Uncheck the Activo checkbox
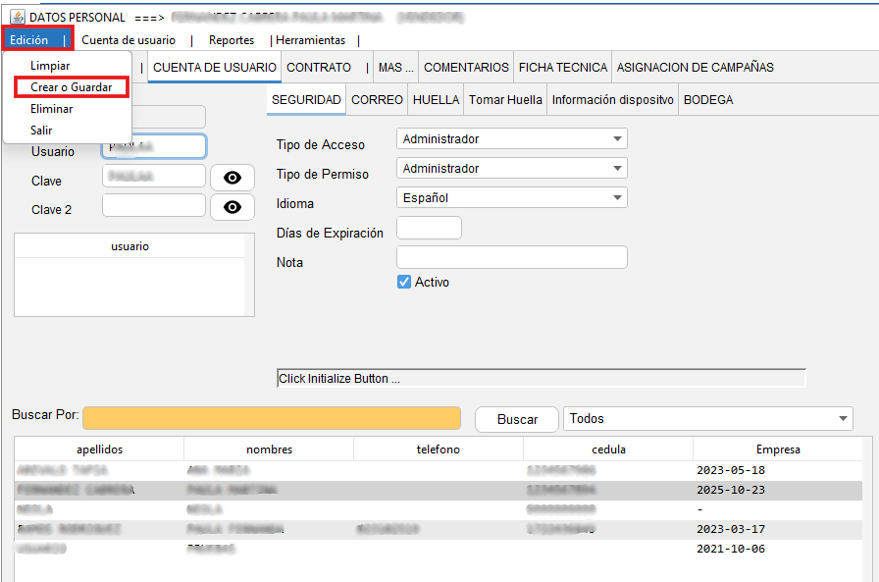The image size is (879, 582). pos(403,282)
